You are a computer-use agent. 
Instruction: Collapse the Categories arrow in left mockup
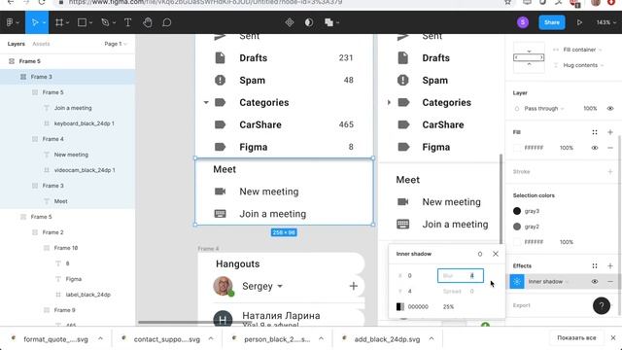point(206,103)
